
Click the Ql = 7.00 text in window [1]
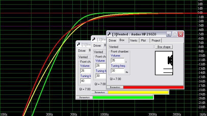(85, 89)
